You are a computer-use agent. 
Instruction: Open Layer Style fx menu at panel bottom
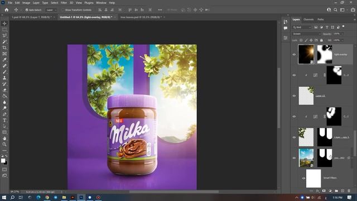click(x=317, y=191)
